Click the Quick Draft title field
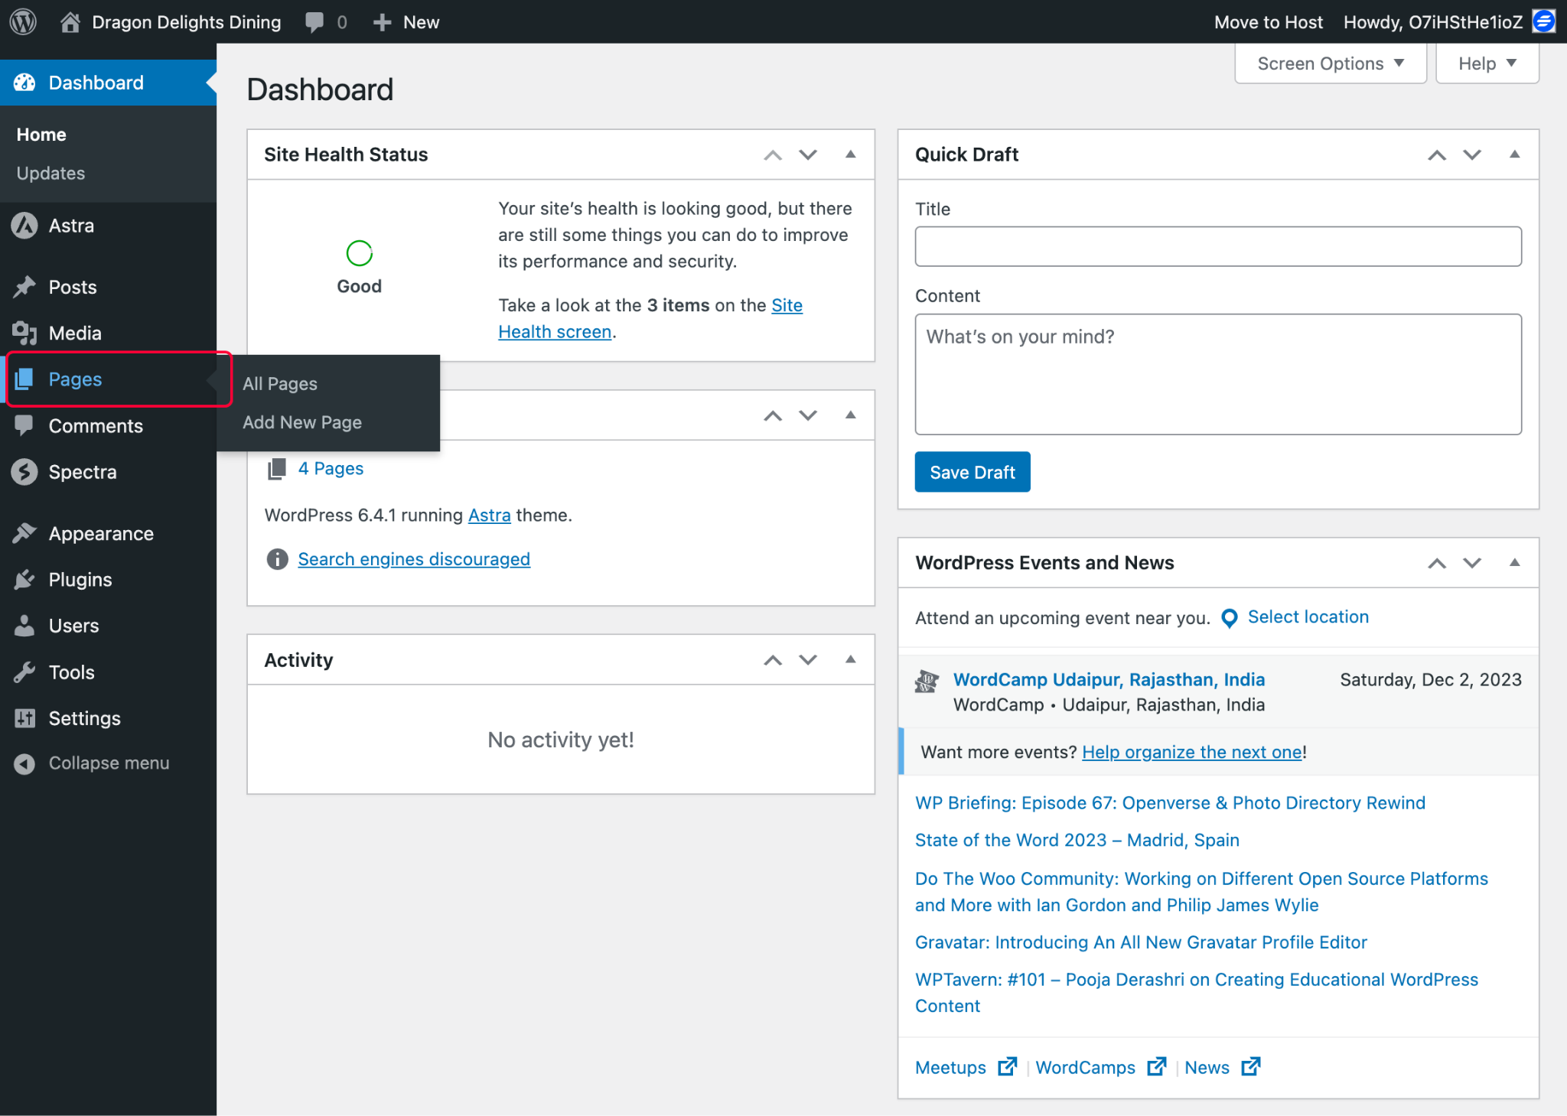This screenshot has height=1116, width=1567. click(x=1217, y=246)
